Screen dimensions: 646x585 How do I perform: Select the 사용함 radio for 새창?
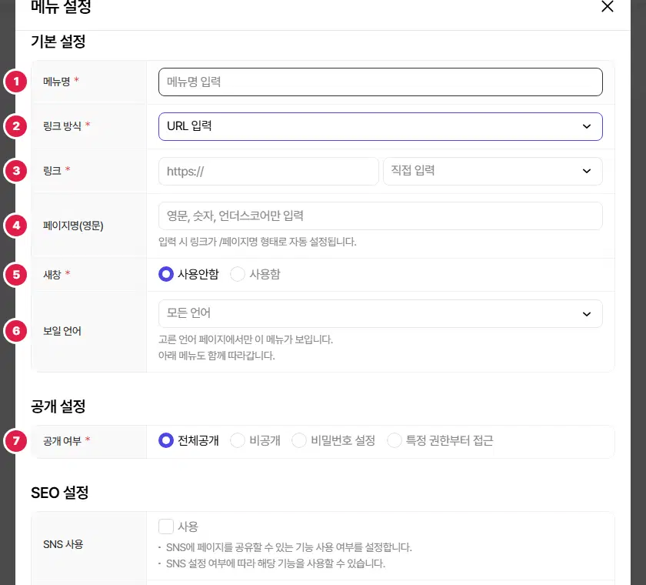point(238,274)
